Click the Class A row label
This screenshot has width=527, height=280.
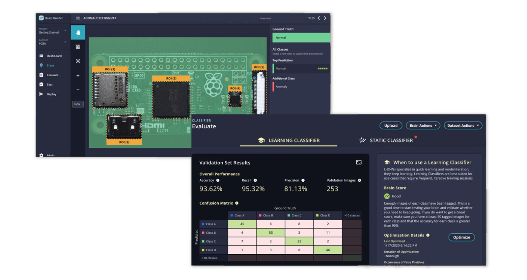213,224
